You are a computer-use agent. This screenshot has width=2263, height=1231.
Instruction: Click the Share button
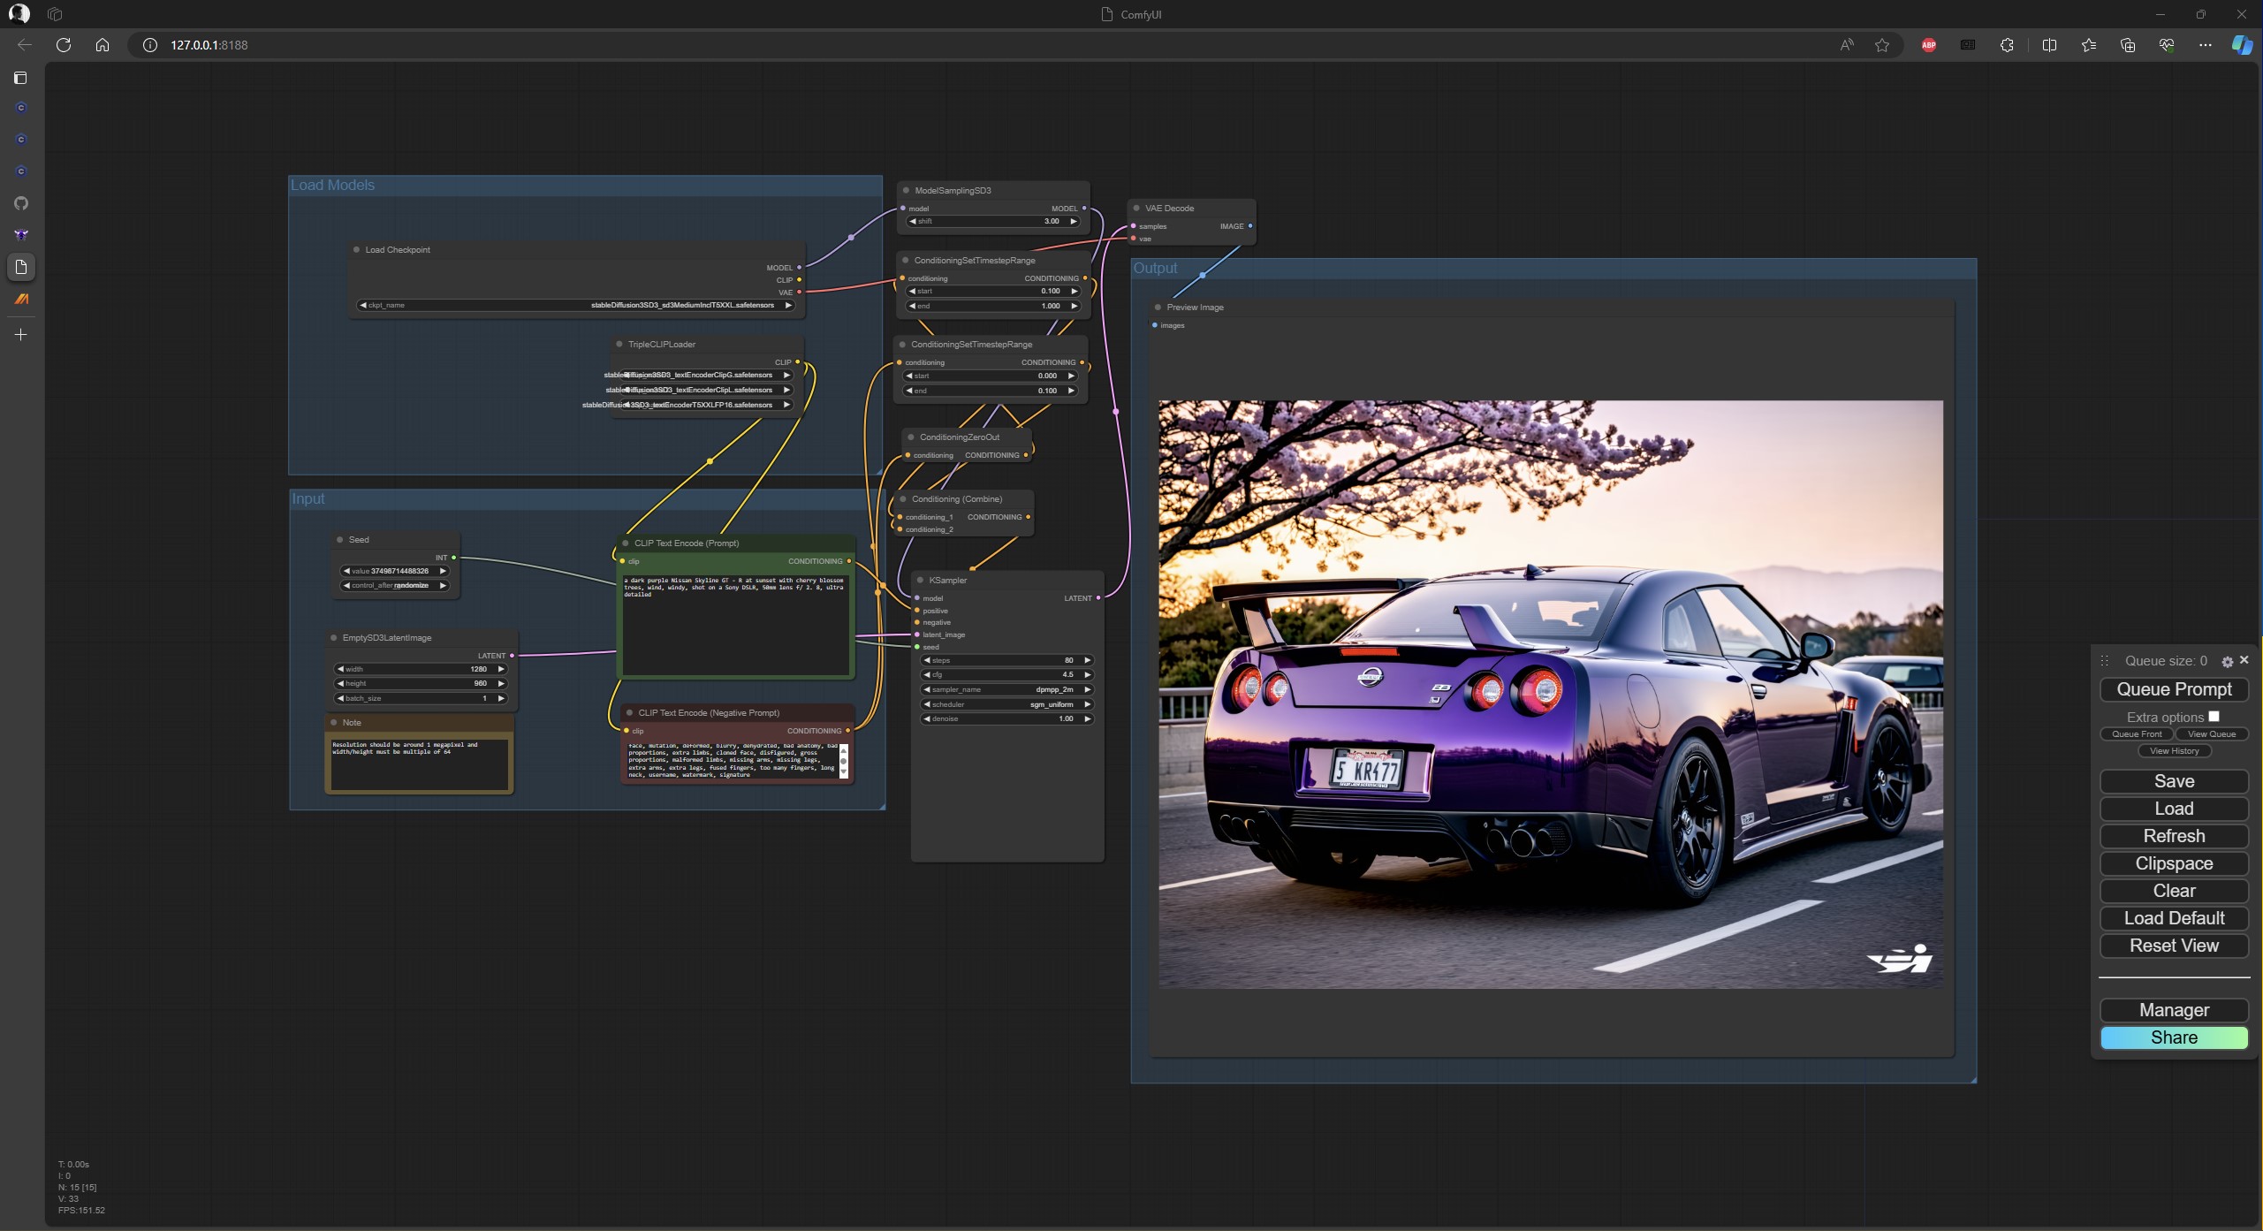tap(2174, 1037)
